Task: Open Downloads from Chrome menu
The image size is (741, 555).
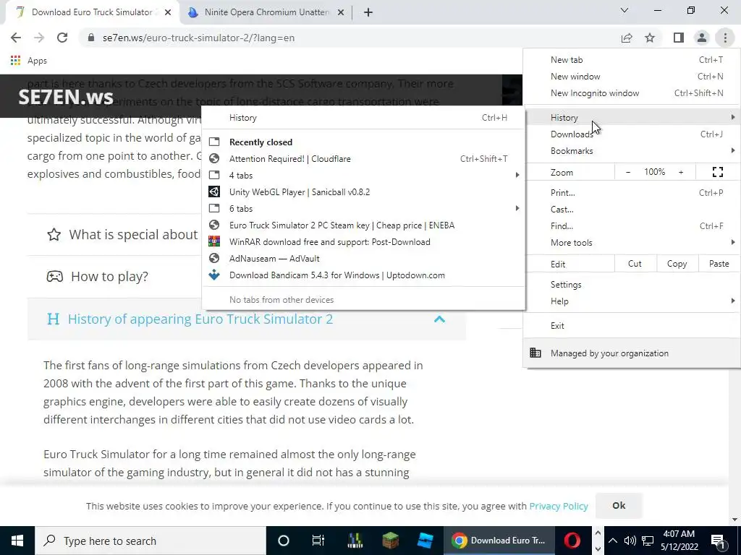Action: pyautogui.click(x=632, y=134)
